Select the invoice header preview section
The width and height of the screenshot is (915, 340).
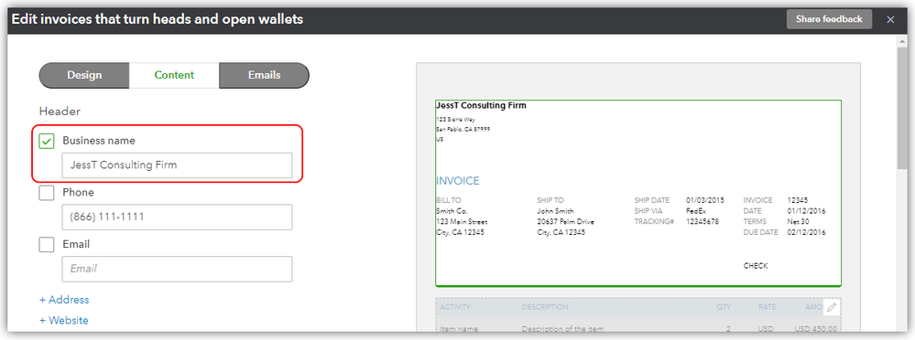(x=638, y=193)
